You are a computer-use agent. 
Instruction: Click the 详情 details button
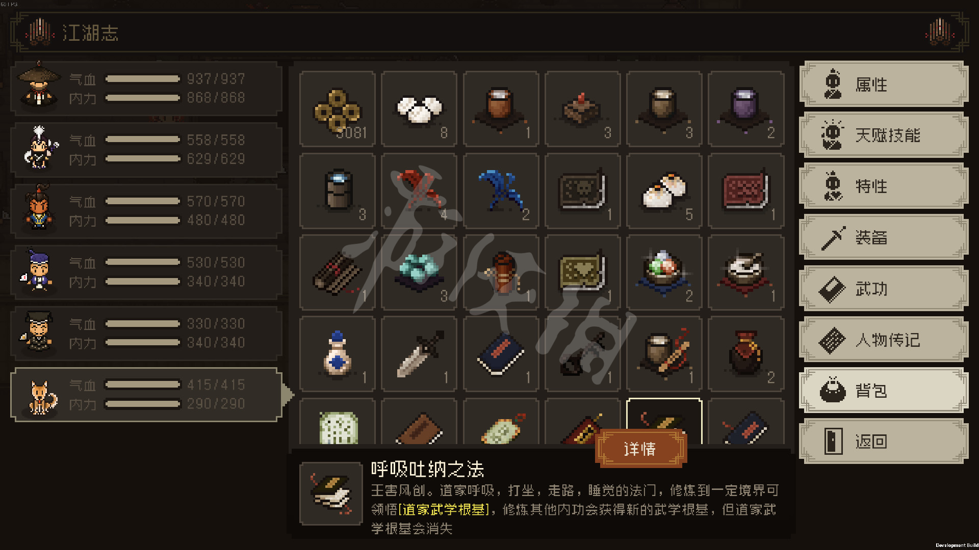click(x=641, y=449)
